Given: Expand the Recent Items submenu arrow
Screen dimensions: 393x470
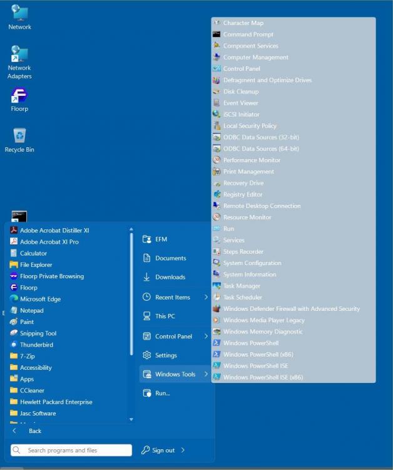Looking at the screenshot, I should pyautogui.click(x=206, y=297).
